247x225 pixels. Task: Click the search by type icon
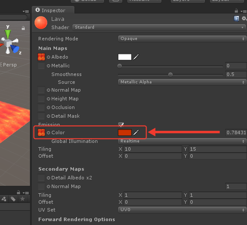pos(4,199)
